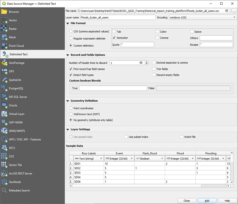Select the SpatiaLite feather icon
This screenshot has width=238, height=204.
pos(4,80)
